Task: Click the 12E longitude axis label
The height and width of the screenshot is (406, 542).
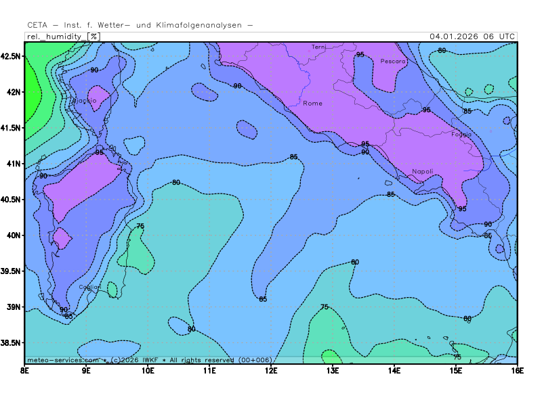Action: point(271,371)
